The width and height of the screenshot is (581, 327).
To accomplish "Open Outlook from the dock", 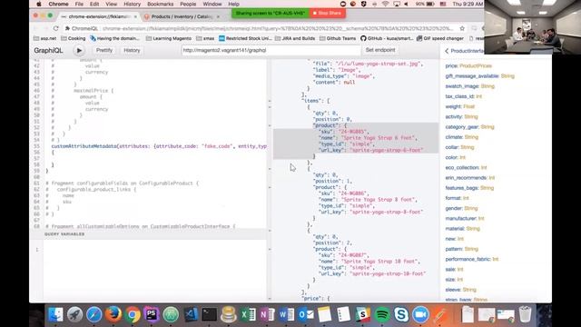I will pos(305,314).
